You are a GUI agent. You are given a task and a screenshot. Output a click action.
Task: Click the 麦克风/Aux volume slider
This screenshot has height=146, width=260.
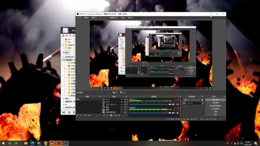150,104
